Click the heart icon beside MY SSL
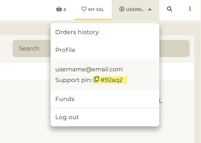 (x=84, y=9)
